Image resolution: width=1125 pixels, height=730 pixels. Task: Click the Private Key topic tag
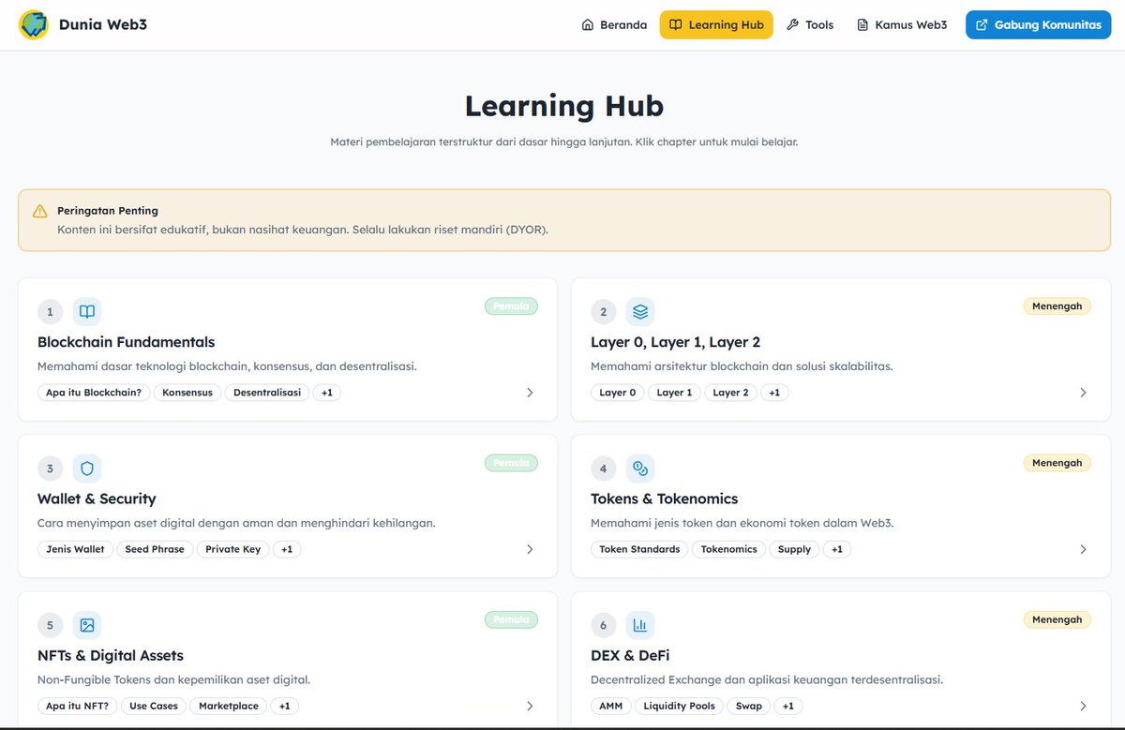pyautogui.click(x=233, y=549)
